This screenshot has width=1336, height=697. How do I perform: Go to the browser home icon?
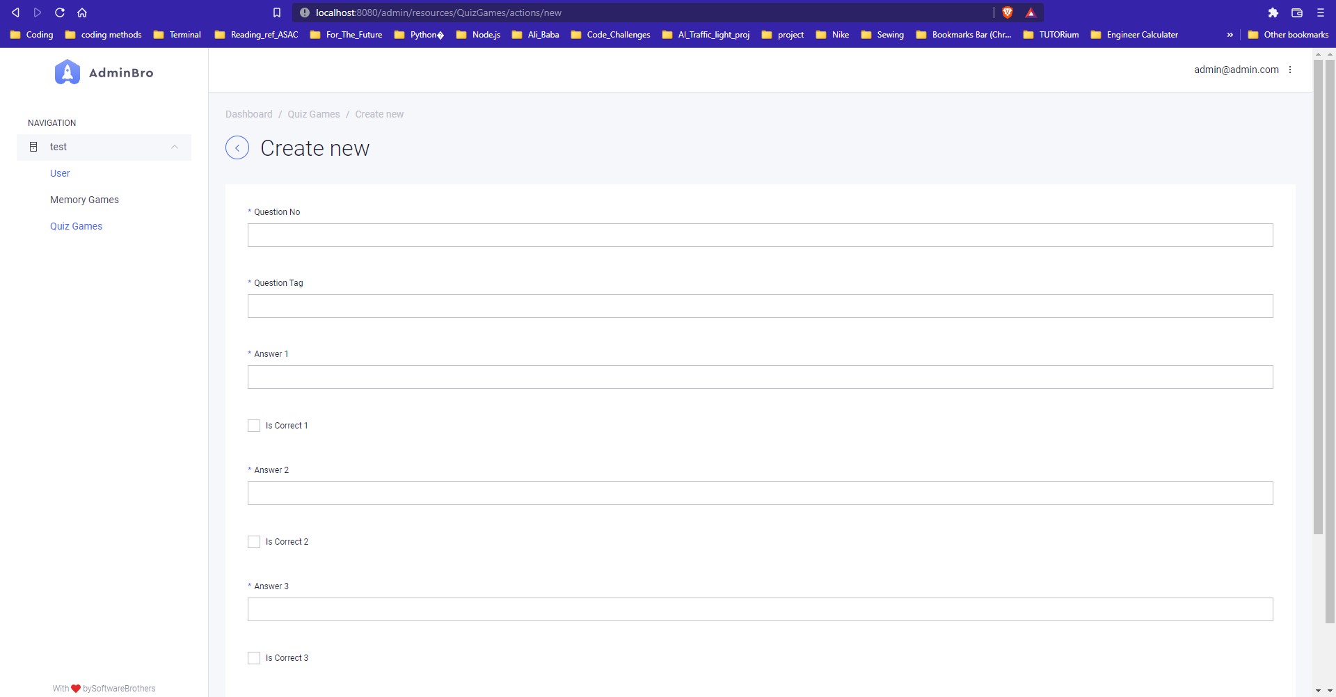82,13
